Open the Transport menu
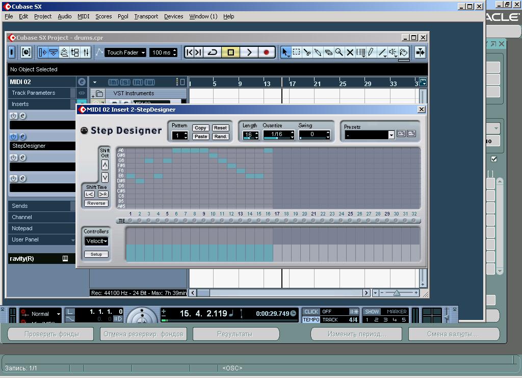Viewport: 522px width, 378px height. tap(146, 16)
